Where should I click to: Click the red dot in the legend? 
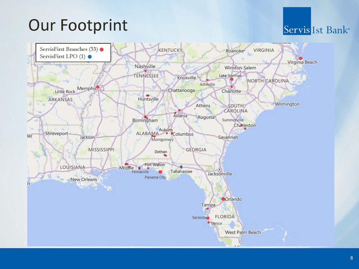coord(102,49)
